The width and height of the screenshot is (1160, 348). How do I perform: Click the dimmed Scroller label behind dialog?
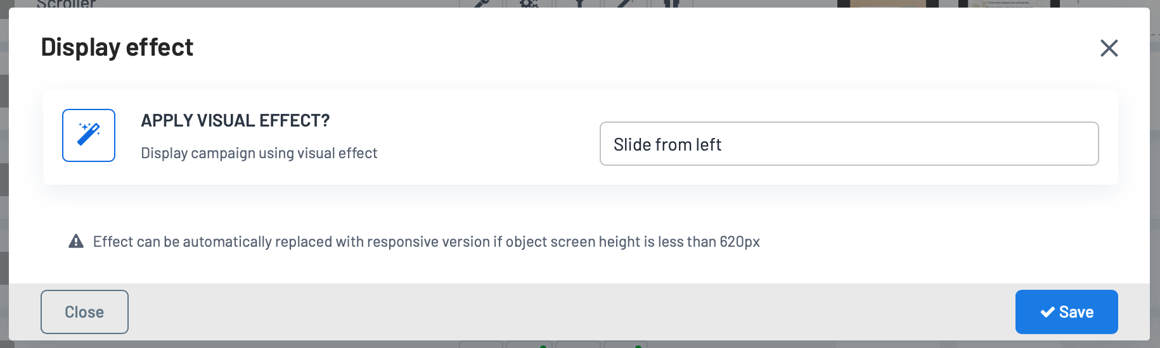[x=67, y=4]
